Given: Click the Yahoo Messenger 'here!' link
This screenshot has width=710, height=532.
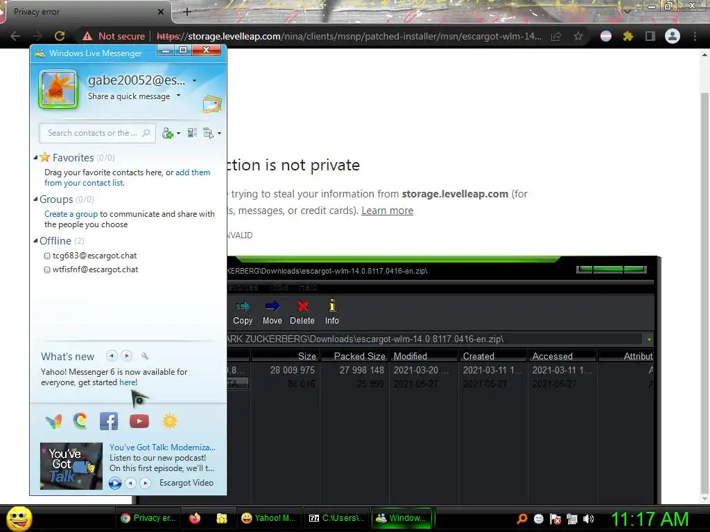Looking at the screenshot, I should tap(128, 382).
